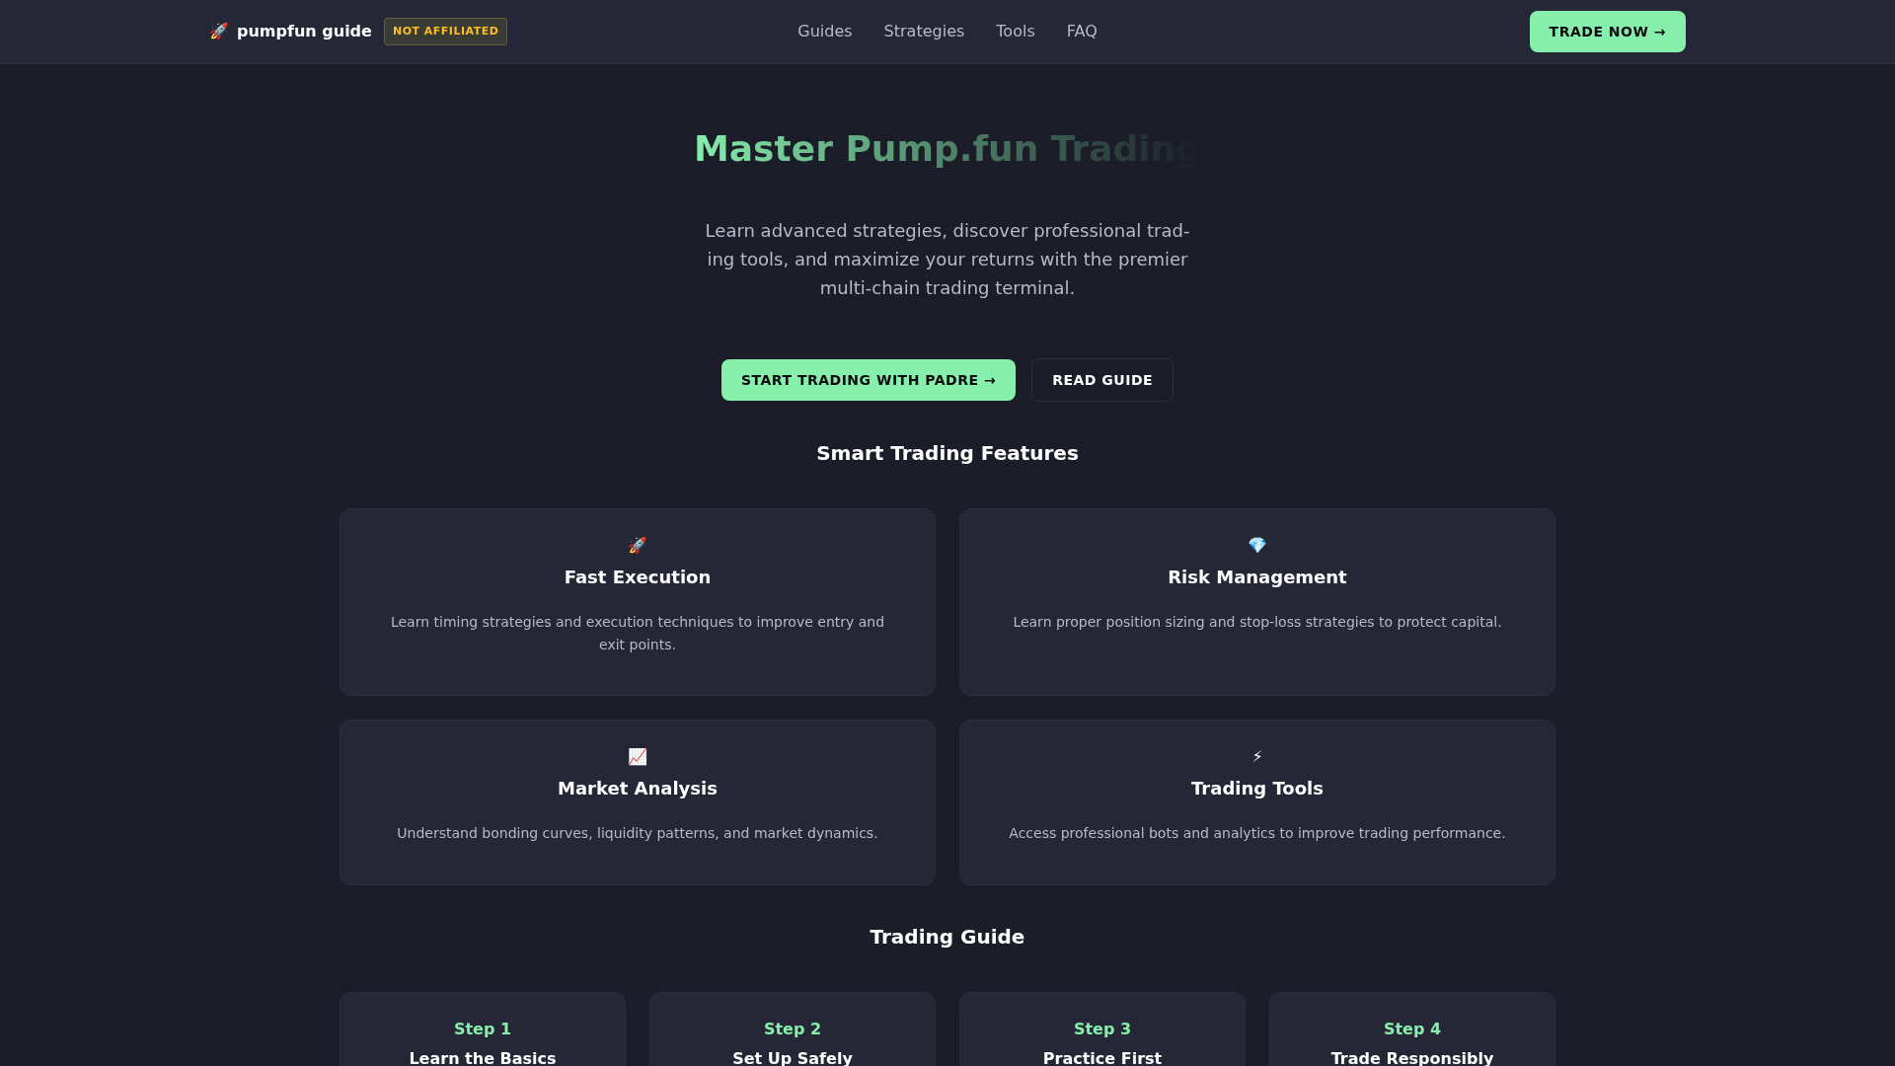Viewport: 1895px width, 1066px height.
Task: Click the timing strategies description text
Action: 638,634
